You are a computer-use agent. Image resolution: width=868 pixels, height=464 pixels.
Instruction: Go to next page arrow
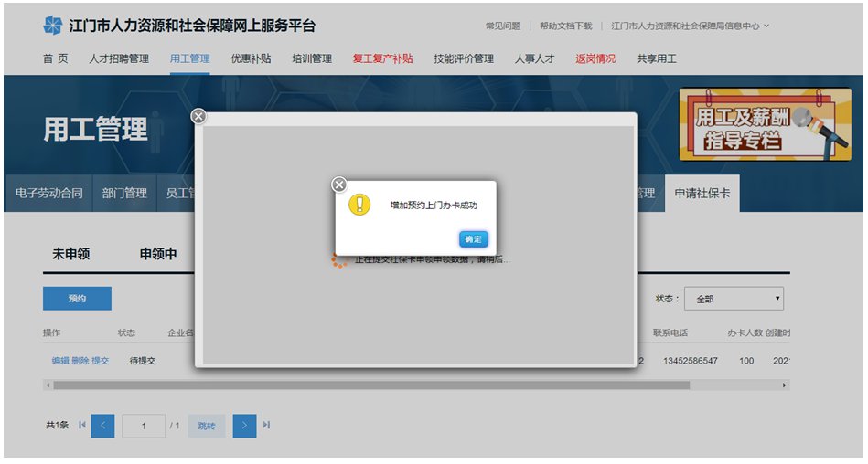point(245,426)
